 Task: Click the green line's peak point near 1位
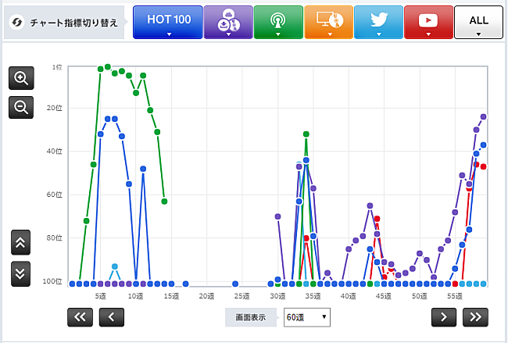108,67
